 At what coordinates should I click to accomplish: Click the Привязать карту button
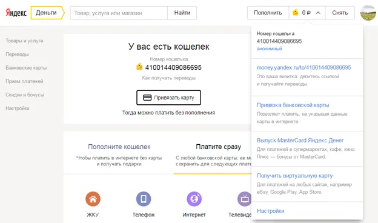(169, 98)
